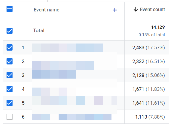Screen dimensions: 169x124
Task: Select the 2,483 (17.57%) count cell
Action: tap(149, 48)
